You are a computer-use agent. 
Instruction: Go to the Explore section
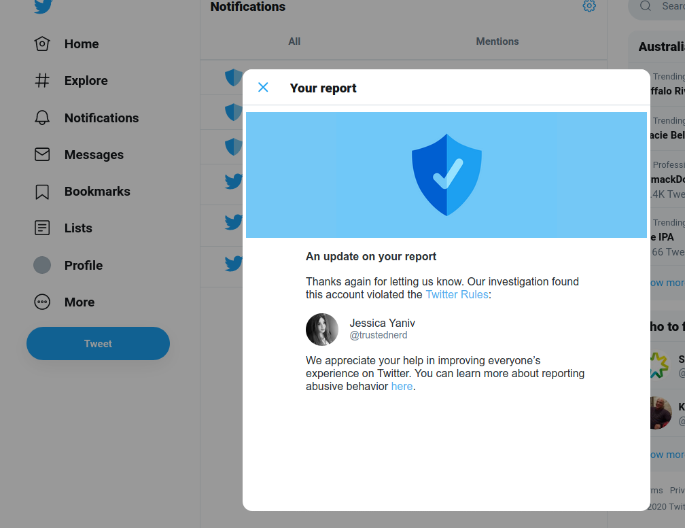[86, 81]
